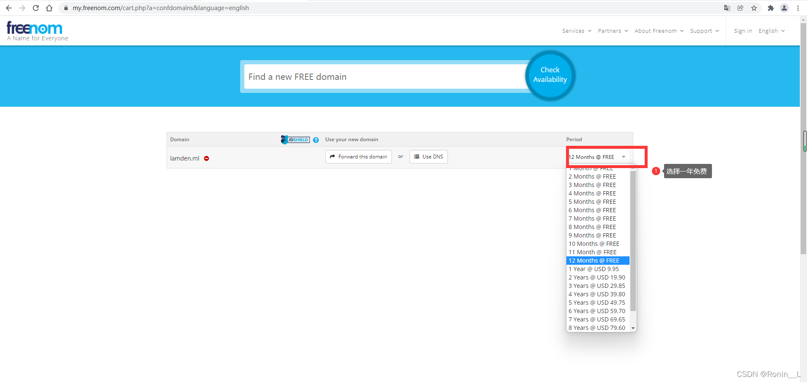The image size is (807, 382).
Task: Click the IDSHIELD badge icon
Action: (295, 140)
